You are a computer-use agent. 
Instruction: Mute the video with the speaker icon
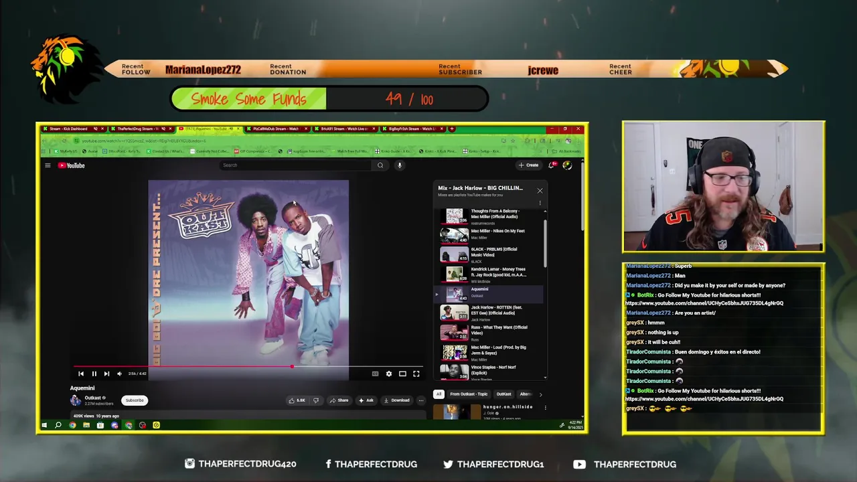119,374
